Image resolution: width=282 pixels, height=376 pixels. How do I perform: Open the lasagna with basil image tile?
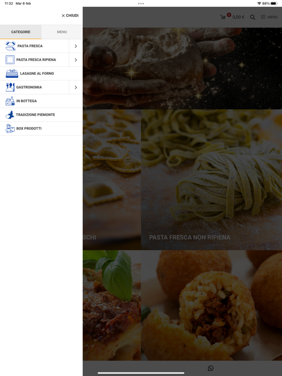[112, 305]
